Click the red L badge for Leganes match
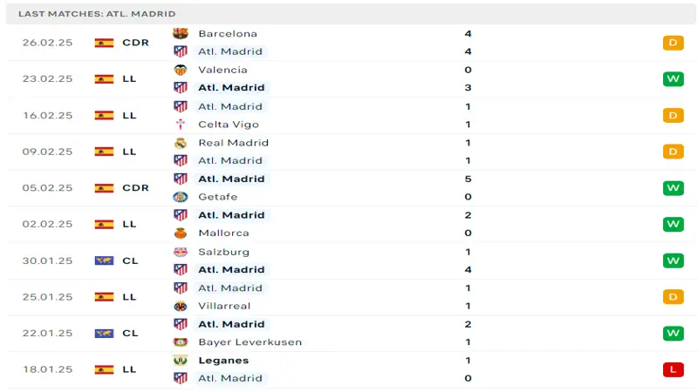The image size is (698, 392). click(673, 369)
